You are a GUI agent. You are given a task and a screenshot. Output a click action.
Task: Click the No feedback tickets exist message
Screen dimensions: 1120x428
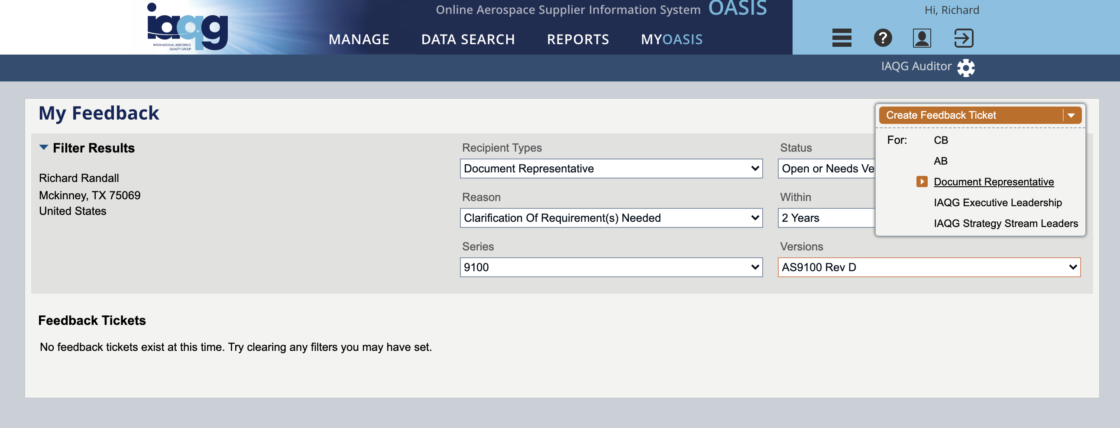[x=236, y=347]
